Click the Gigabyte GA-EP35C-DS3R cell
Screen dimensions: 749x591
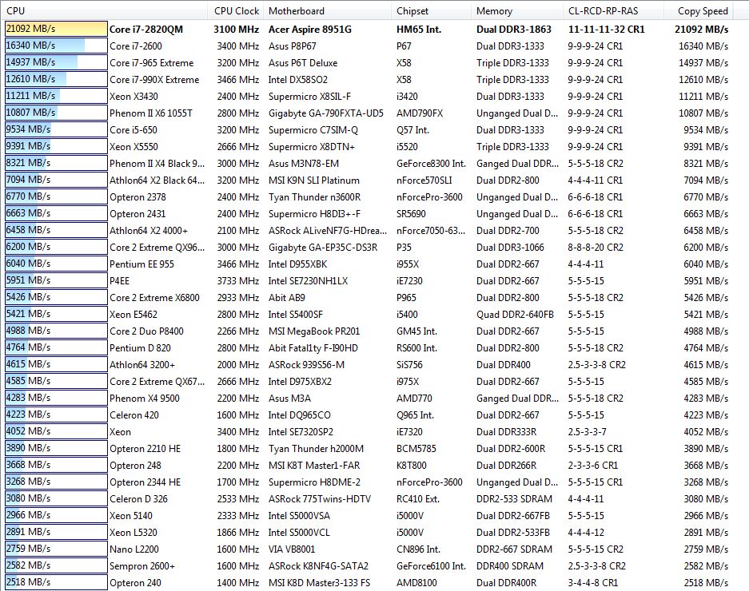(x=323, y=248)
